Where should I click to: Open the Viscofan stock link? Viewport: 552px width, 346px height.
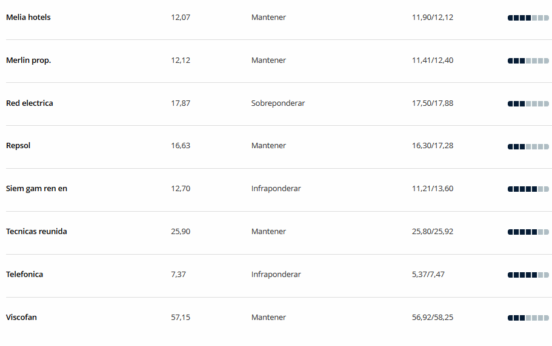pos(21,317)
